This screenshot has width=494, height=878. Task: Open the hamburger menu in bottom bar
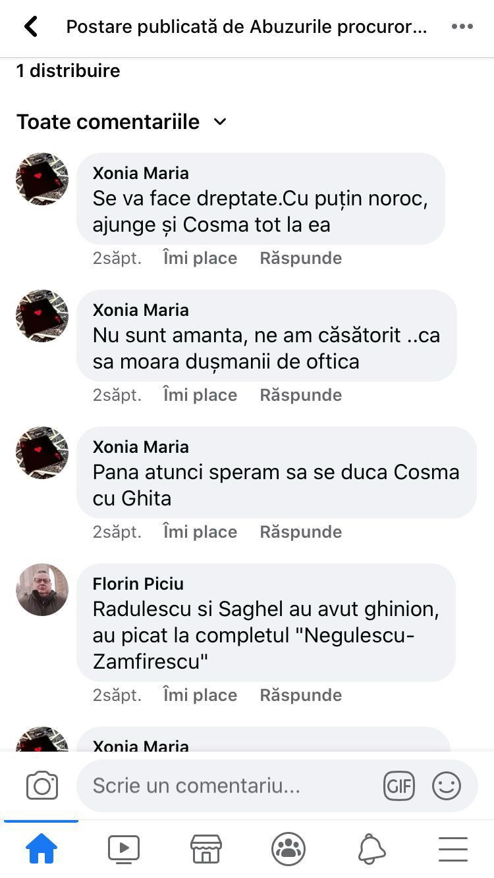click(x=453, y=848)
